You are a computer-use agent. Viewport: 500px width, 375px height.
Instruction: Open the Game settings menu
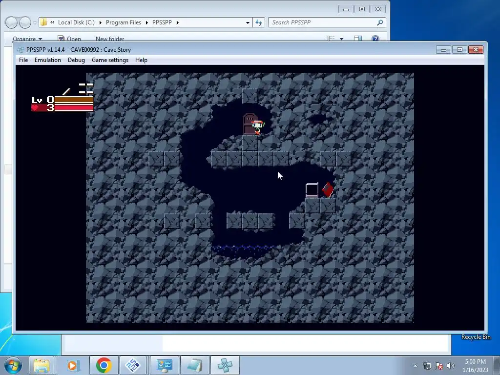click(110, 60)
